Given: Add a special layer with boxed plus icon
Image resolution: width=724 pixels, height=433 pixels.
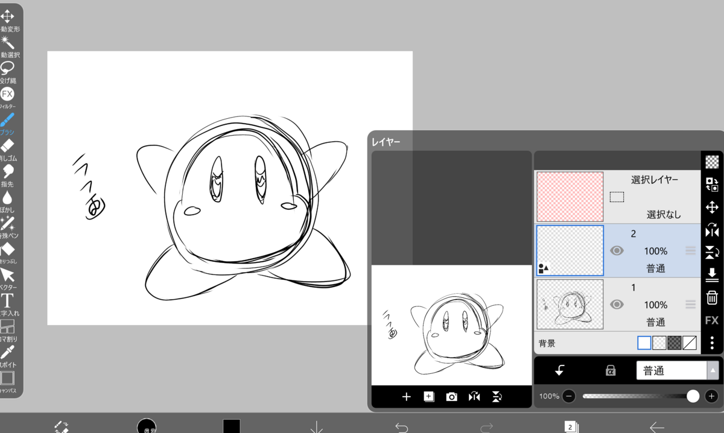Looking at the screenshot, I should tap(429, 396).
